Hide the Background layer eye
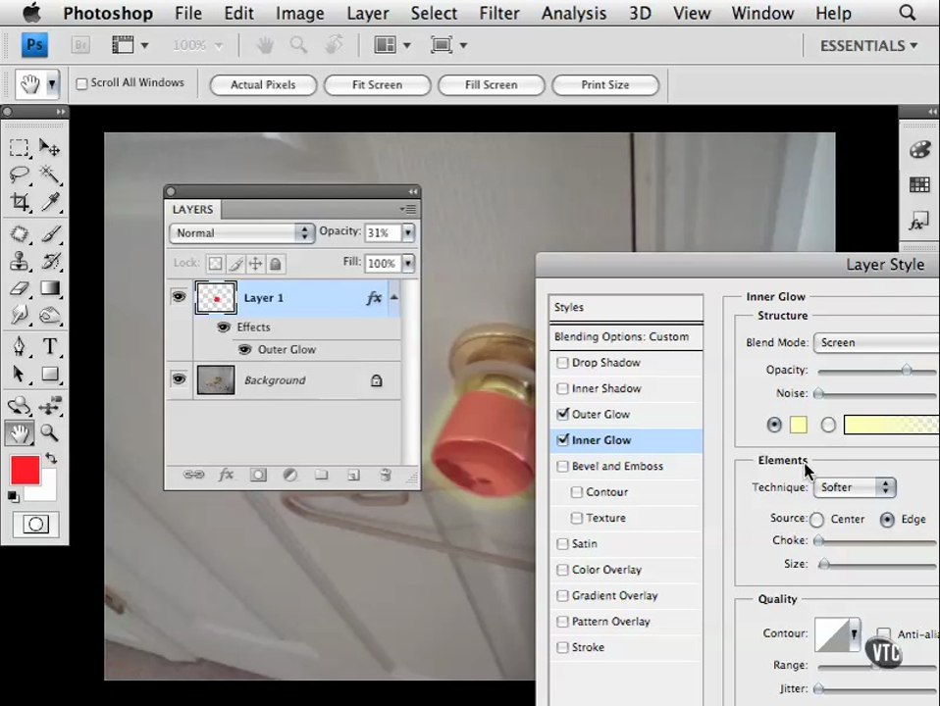 pos(178,378)
